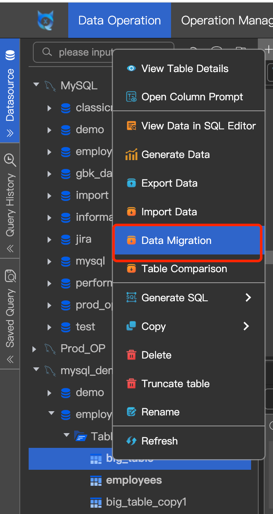Image resolution: width=273 pixels, height=514 pixels.
Task: Switch to the Data Operation tab
Action: pyautogui.click(x=120, y=21)
